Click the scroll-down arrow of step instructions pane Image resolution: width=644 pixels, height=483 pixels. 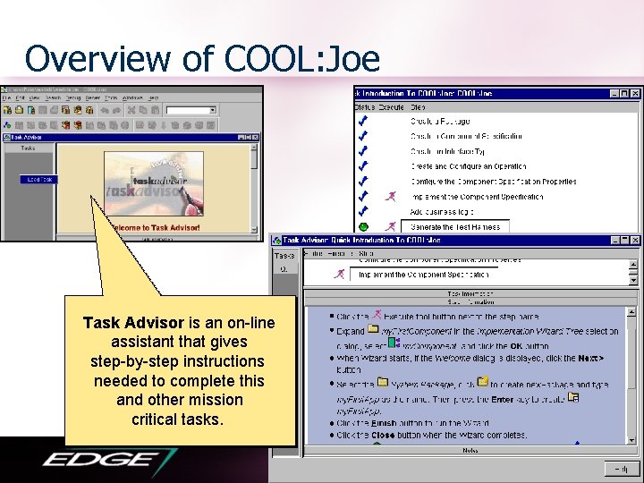[x=632, y=440]
